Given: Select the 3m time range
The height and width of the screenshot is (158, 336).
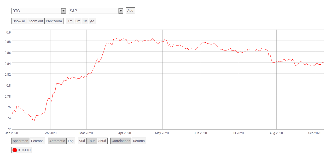Looking at the screenshot, I should [x=78, y=21].
